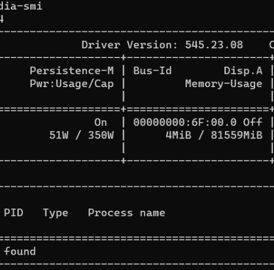
Task: Click the persistence mode value On
Action: click(x=100, y=122)
